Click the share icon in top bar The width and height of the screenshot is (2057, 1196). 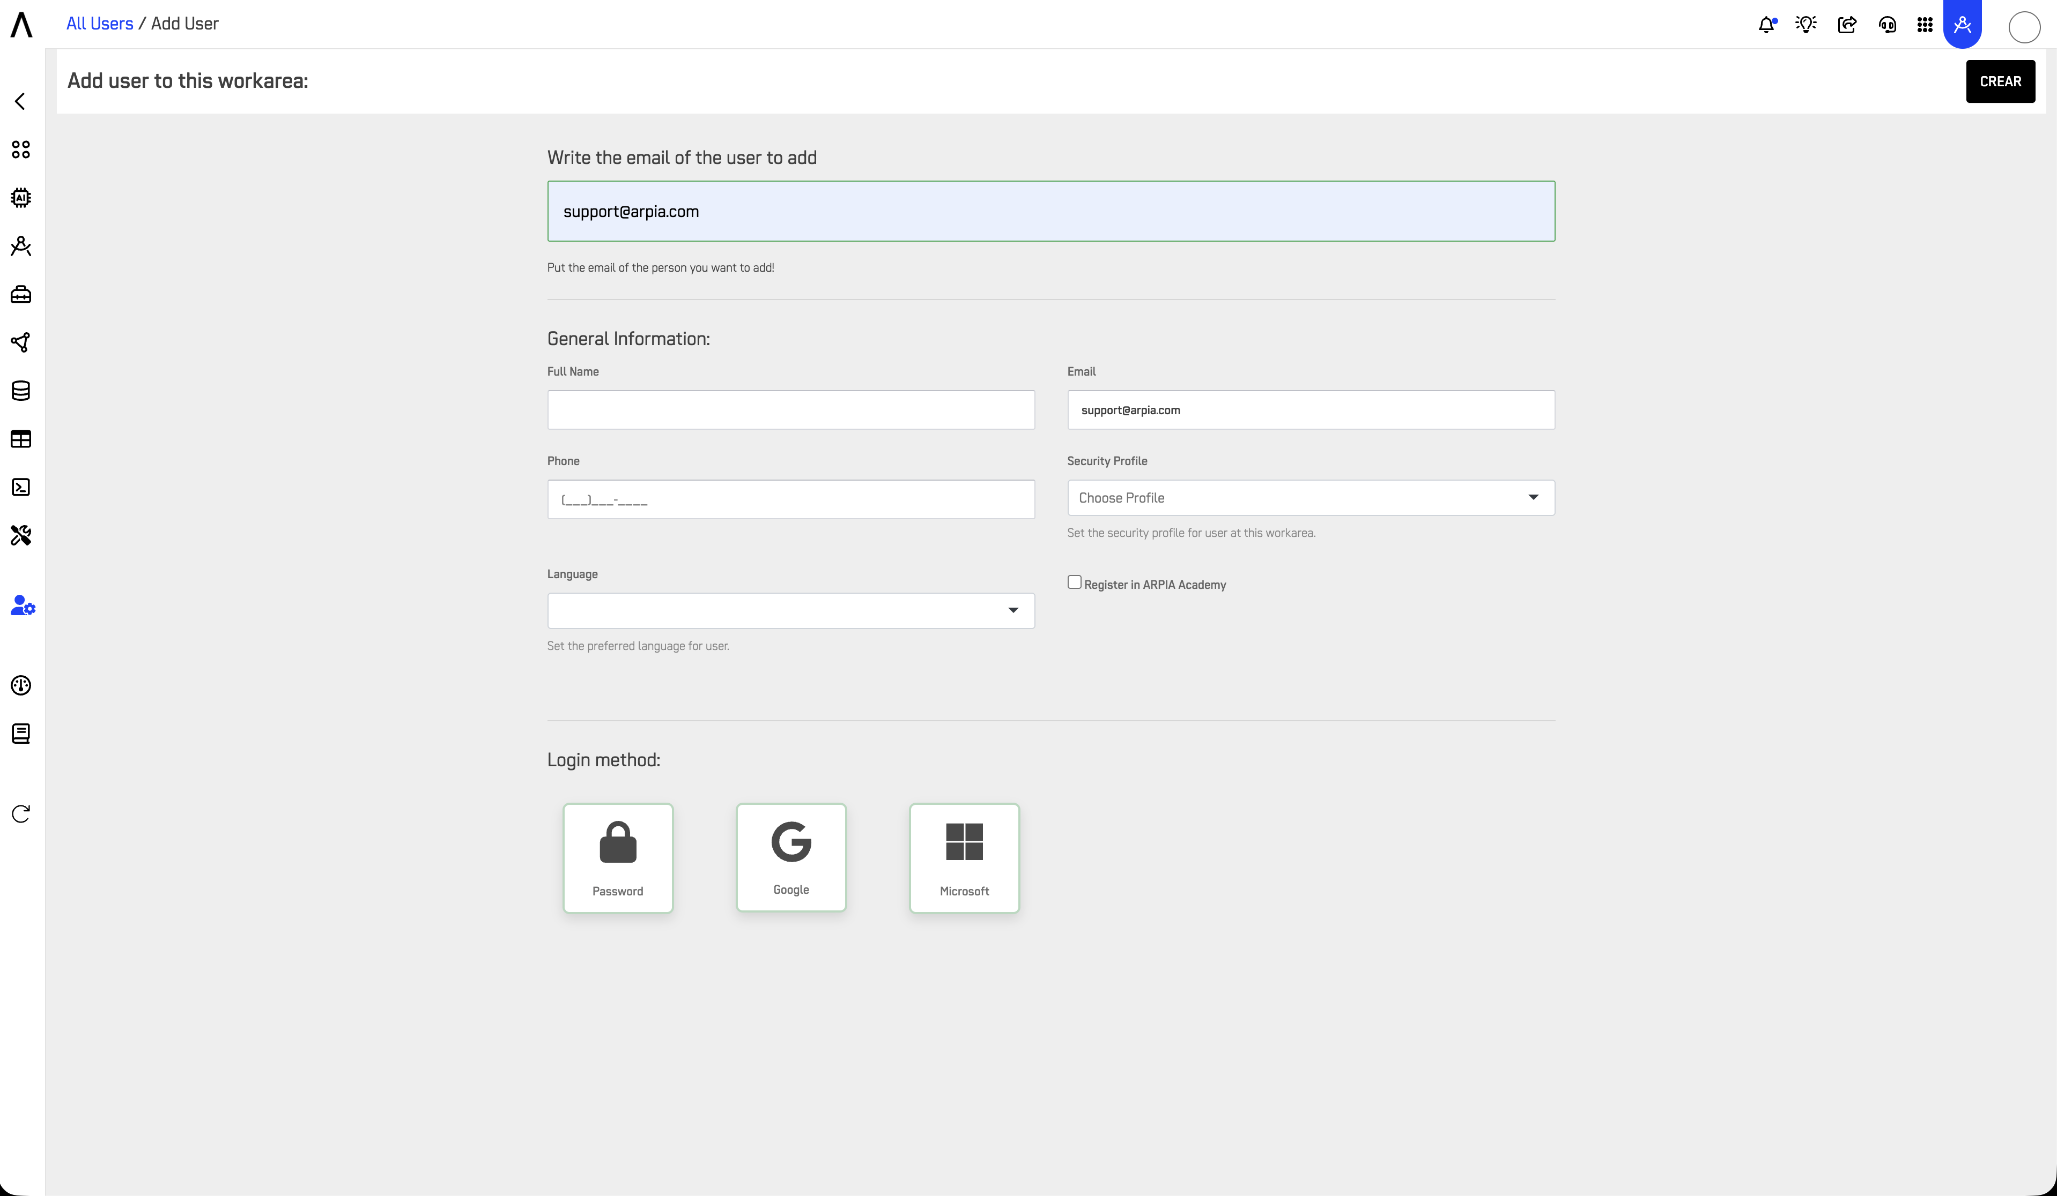click(x=1847, y=25)
